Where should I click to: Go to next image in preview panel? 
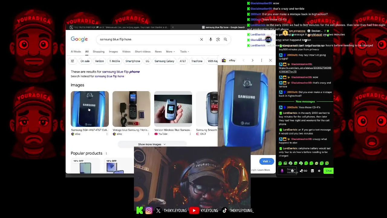point(252,60)
